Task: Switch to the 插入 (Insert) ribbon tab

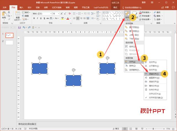Action: [x=22, y=7]
